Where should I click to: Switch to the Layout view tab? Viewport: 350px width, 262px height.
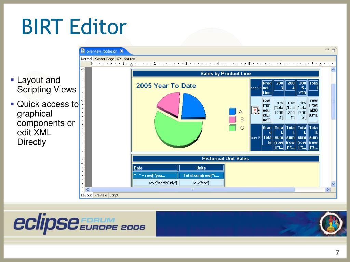pyautogui.click(x=86, y=195)
